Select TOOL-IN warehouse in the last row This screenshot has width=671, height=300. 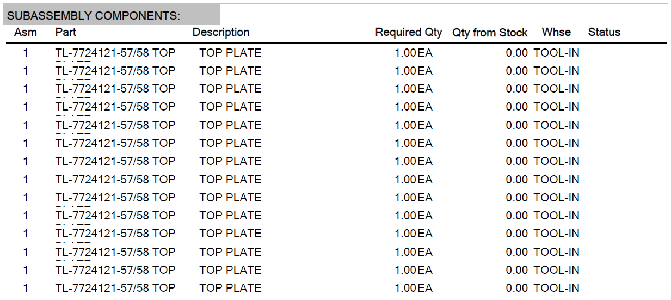(556, 287)
